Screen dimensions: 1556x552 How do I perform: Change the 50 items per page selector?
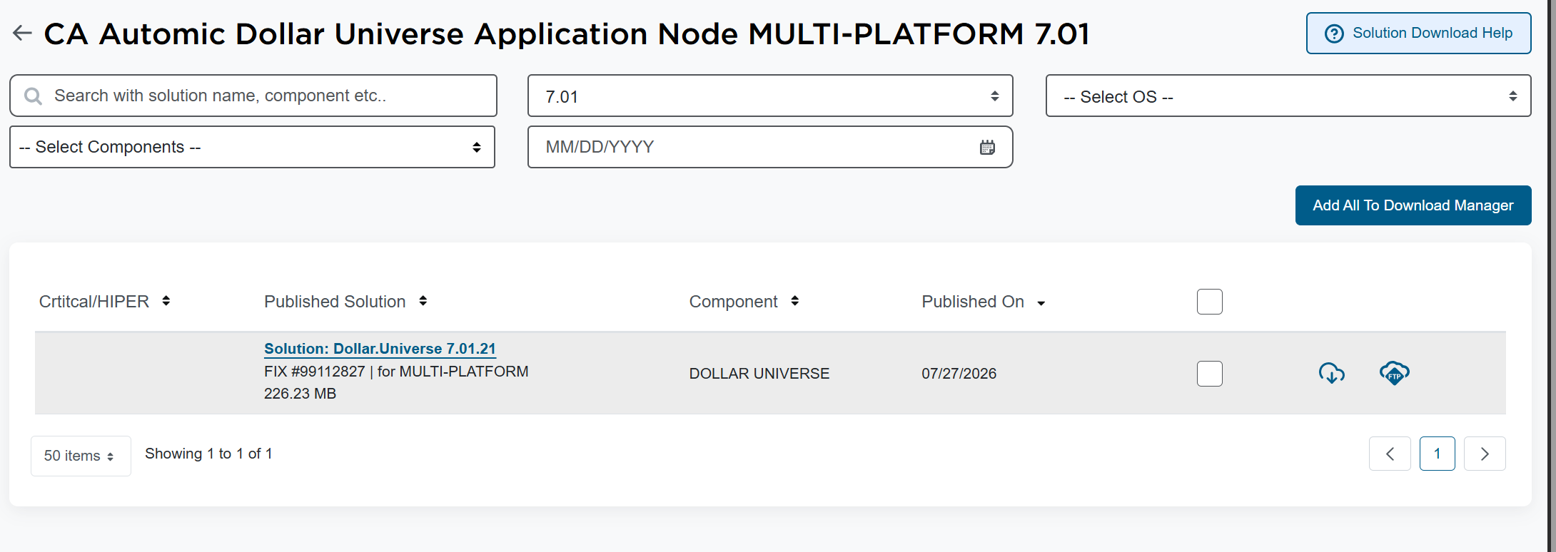click(x=81, y=456)
